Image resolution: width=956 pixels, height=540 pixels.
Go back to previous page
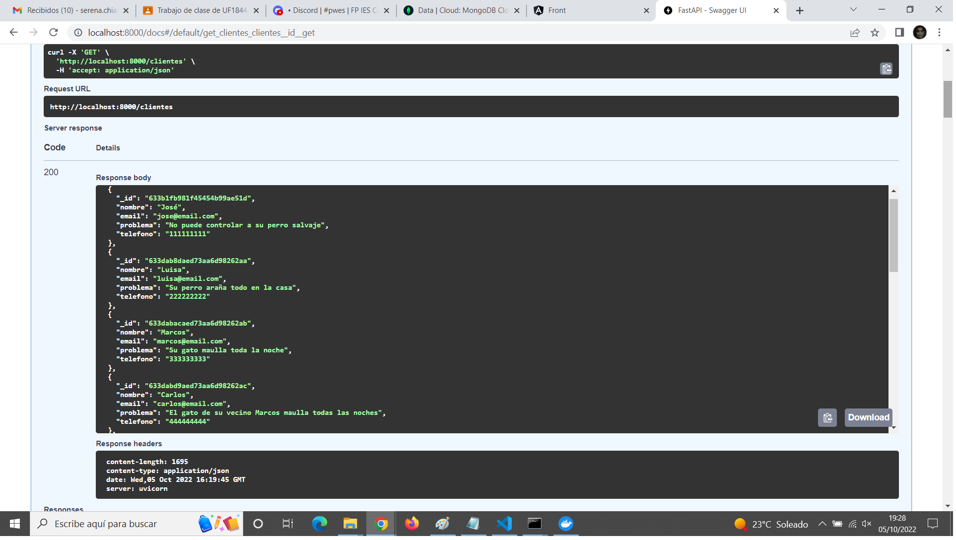click(x=13, y=33)
